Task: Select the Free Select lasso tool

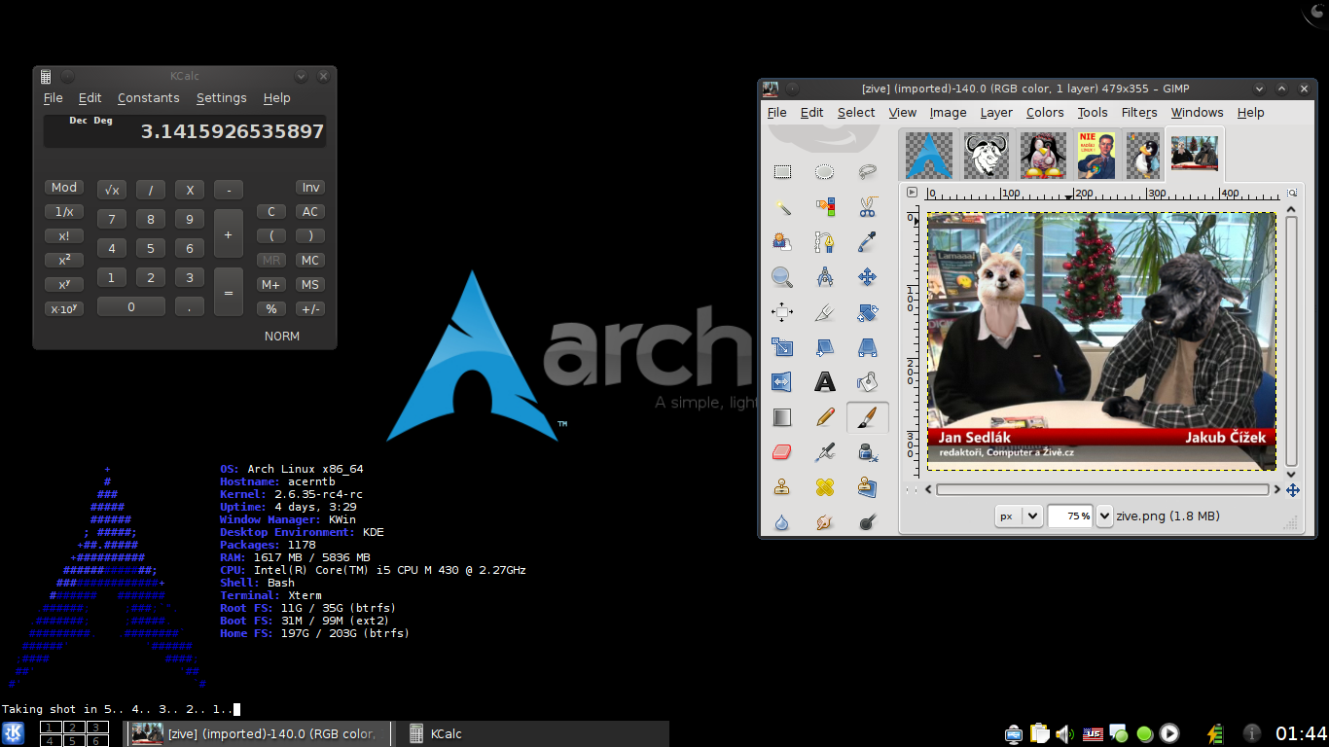Action: click(x=868, y=172)
